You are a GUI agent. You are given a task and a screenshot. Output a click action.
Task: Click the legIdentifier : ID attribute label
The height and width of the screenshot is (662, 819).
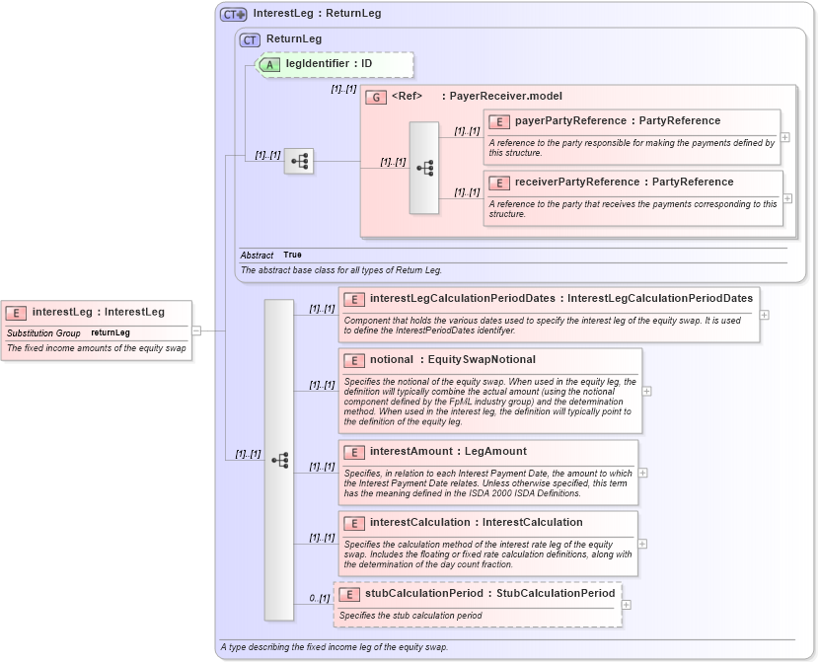(x=329, y=64)
